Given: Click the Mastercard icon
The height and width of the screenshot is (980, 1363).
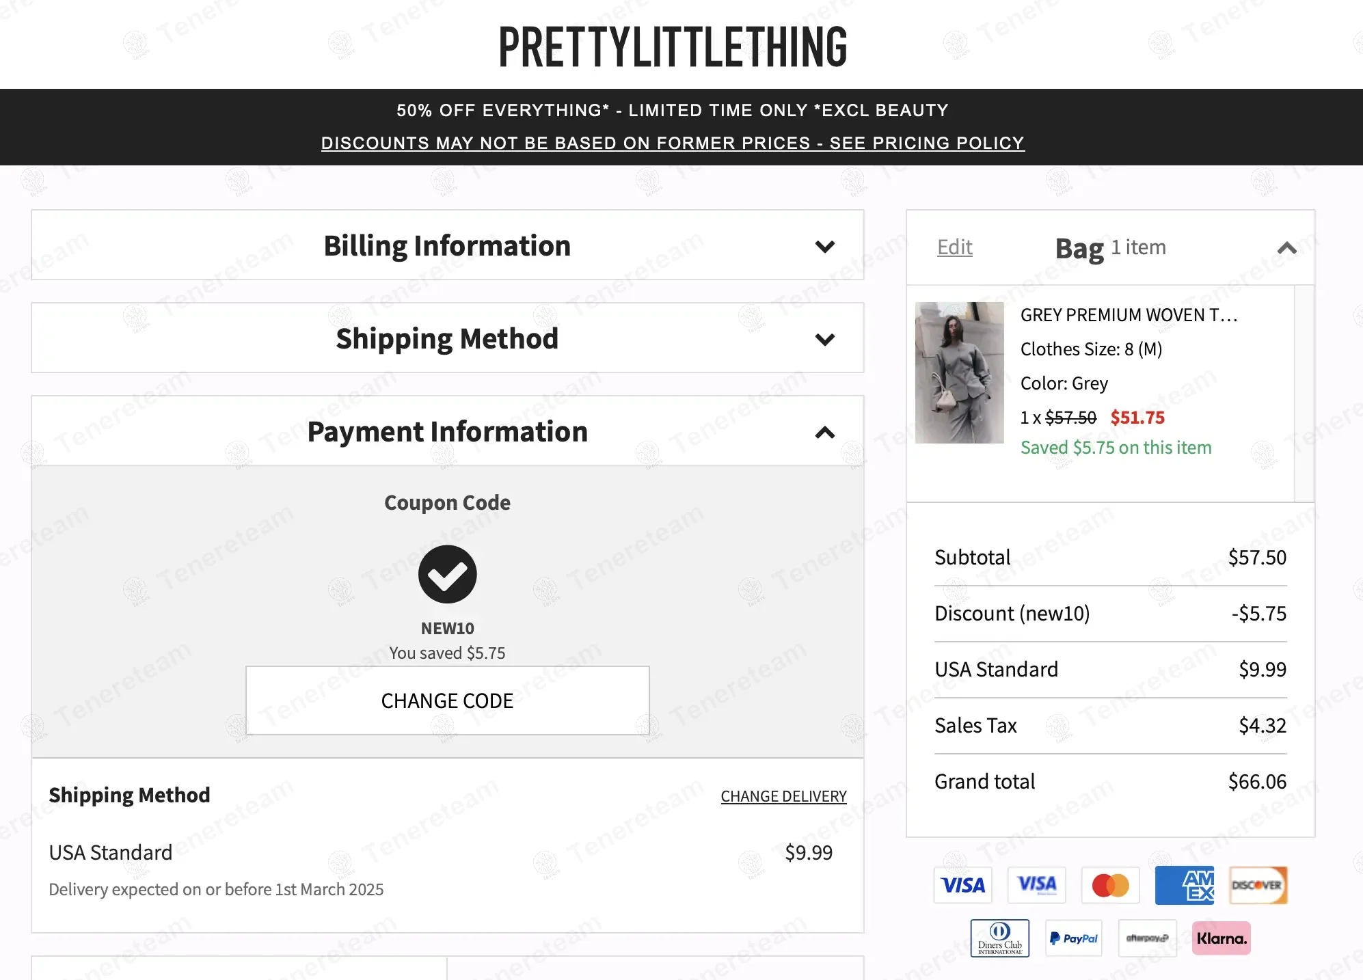Looking at the screenshot, I should 1110,886.
